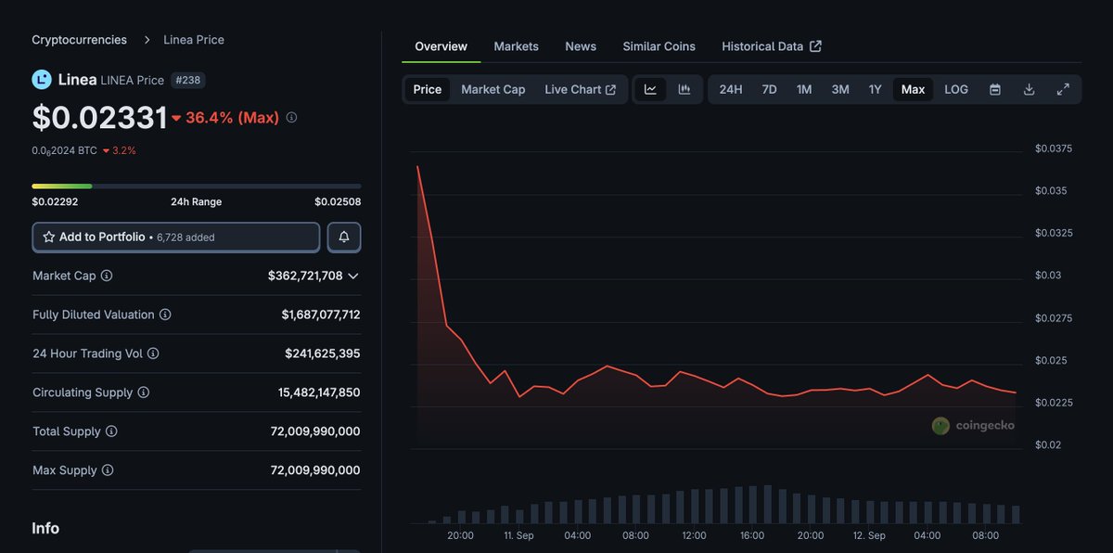
Task: Click info icon beside Total Supply
Action: 111,431
